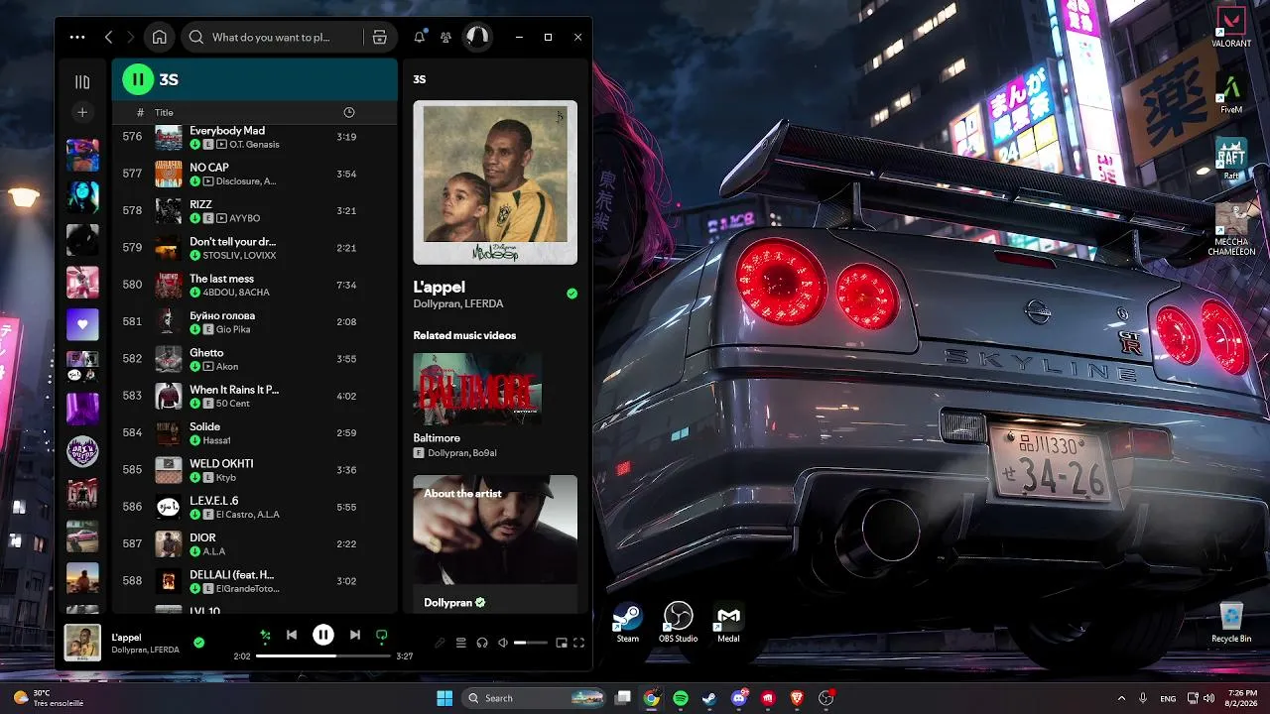Show hidden system tray icons
Screen dimensions: 1270x714
1122,698
